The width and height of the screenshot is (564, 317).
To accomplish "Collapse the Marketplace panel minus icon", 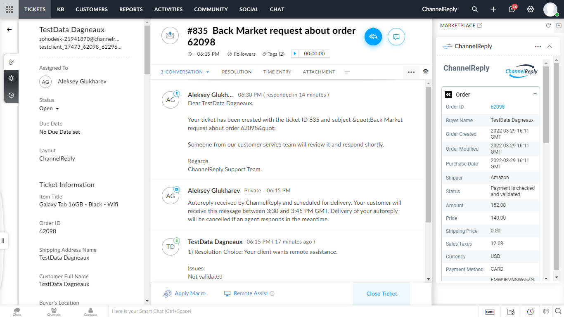I will [559, 26].
